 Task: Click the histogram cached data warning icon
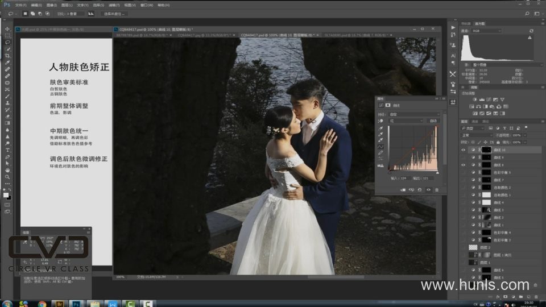(530, 38)
